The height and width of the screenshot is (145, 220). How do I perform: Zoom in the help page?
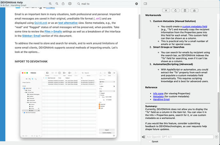[50, 4]
